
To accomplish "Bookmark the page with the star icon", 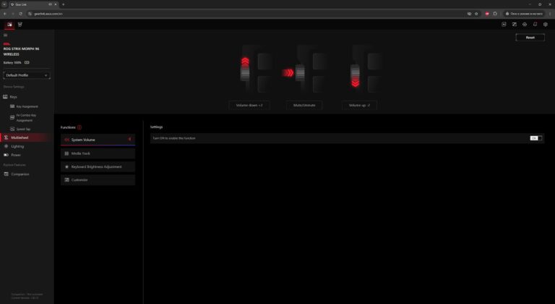I will (476, 14).
